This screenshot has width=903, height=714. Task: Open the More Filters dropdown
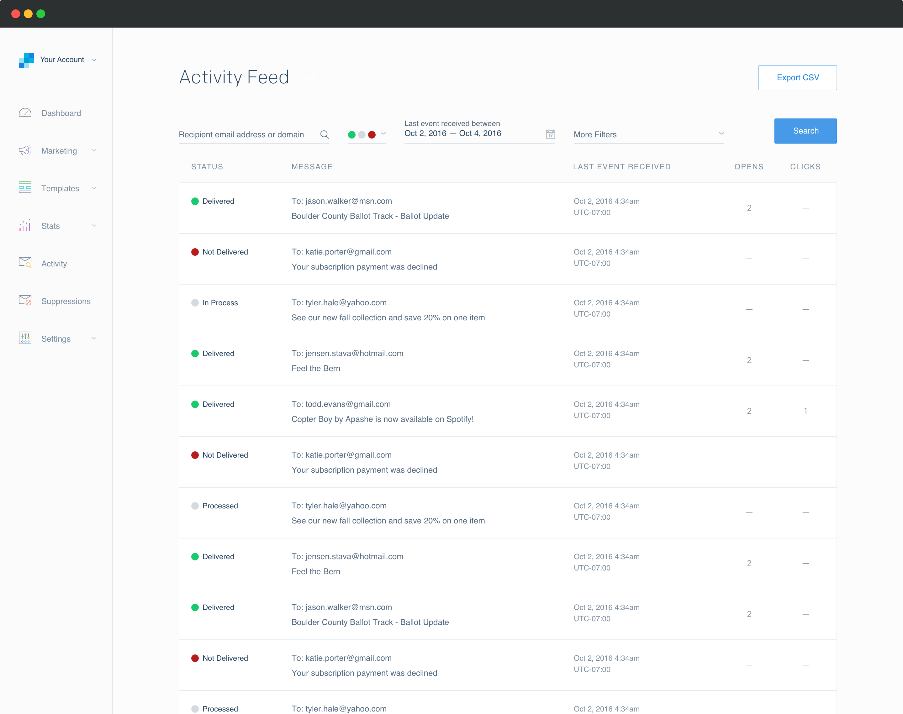pos(648,134)
